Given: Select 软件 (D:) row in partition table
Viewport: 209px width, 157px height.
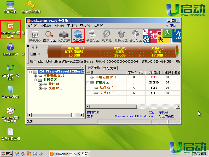Looking at the screenshot, I should pos(133,88).
